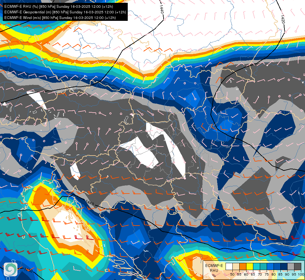This screenshot has height=280, width=305.
Task: Pick the orange 55-60 legend swatch
Action: (243, 266)
